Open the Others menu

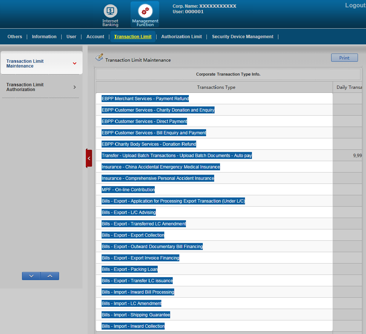[x=15, y=37]
